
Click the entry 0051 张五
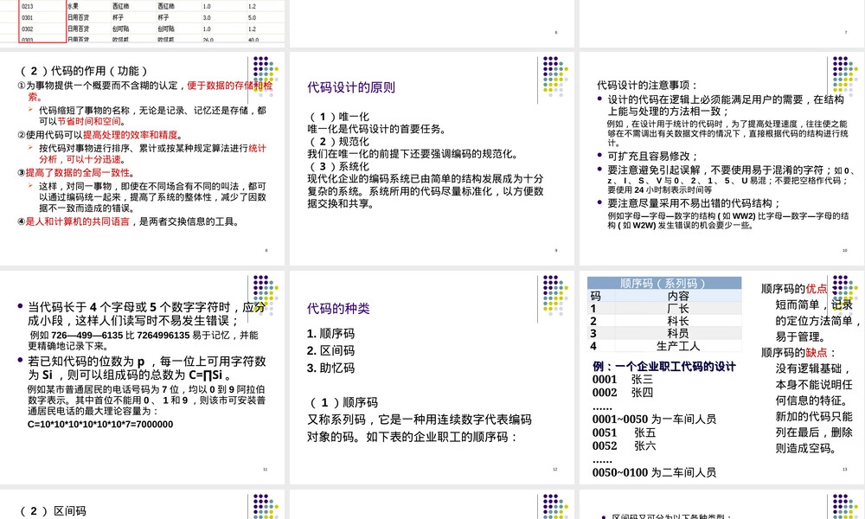click(624, 432)
